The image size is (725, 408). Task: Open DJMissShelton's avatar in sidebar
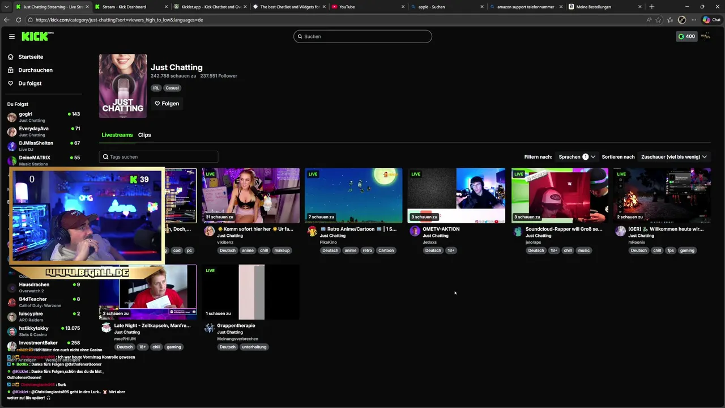[12, 146]
